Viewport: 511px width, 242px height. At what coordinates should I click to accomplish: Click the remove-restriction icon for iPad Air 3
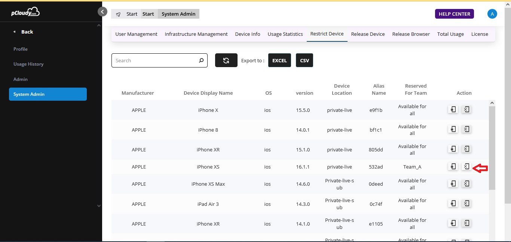[466, 204]
